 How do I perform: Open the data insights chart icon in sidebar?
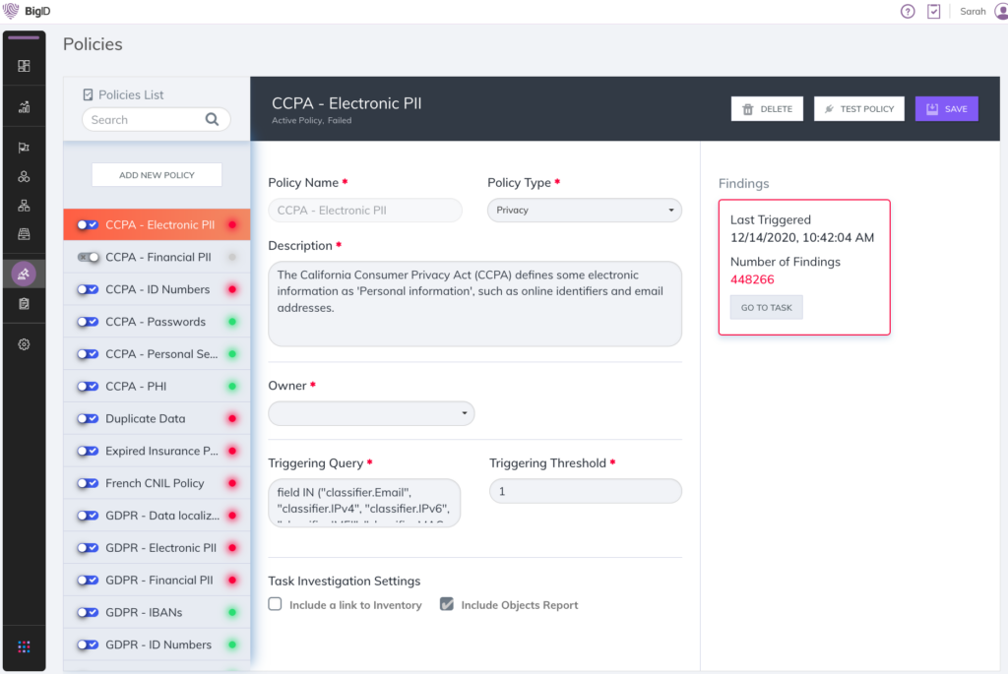pyautogui.click(x=24, y=105)
